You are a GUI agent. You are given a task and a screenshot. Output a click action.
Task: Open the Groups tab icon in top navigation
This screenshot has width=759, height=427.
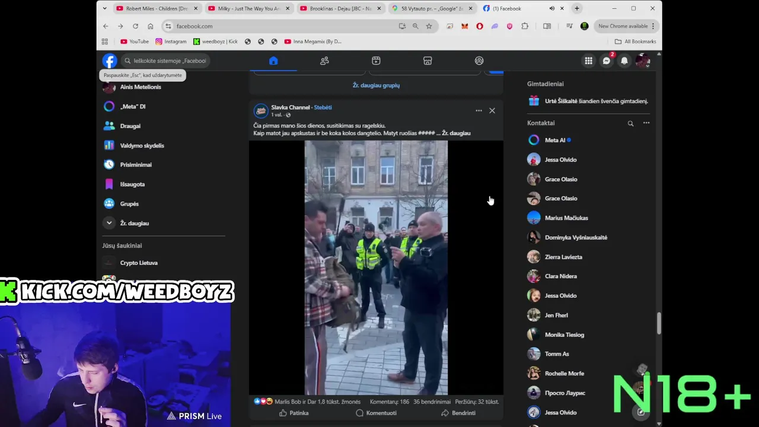tap(479, 60)
